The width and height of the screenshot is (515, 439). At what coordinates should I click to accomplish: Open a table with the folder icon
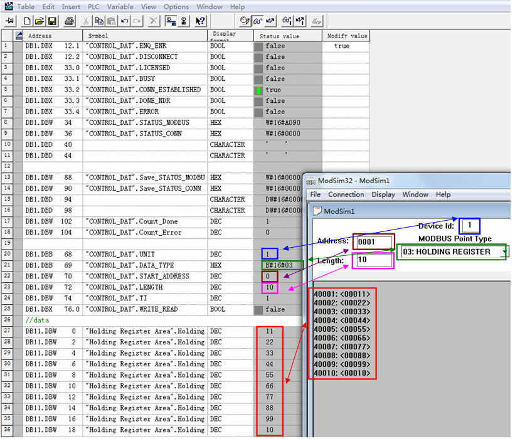40,21
